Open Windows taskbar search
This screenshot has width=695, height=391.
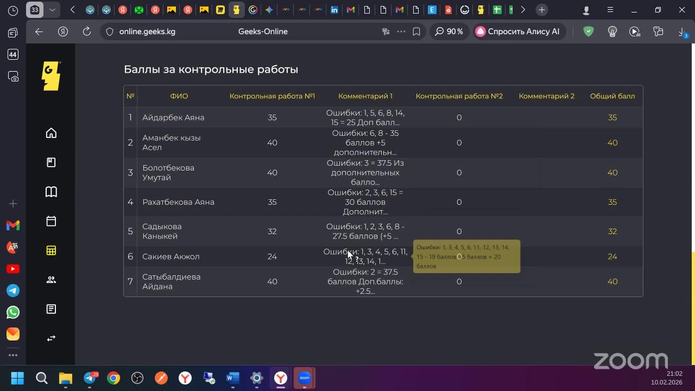(x=42, y=378)
